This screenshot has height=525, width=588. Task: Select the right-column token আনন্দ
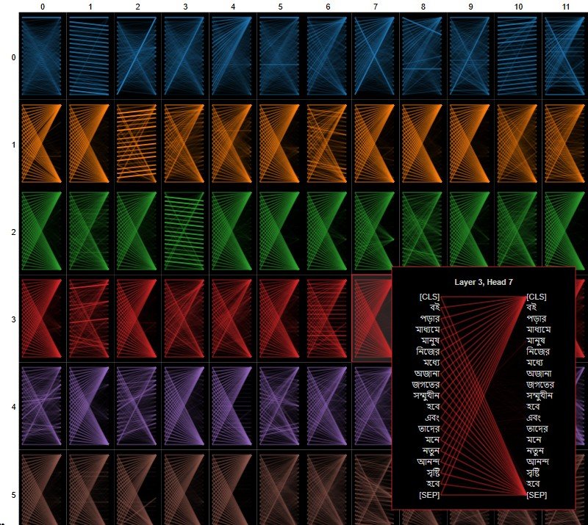[540, 462]
